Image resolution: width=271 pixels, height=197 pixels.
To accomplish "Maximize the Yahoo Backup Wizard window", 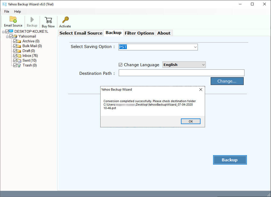I will pyautogui.click(x=252, y=4).
